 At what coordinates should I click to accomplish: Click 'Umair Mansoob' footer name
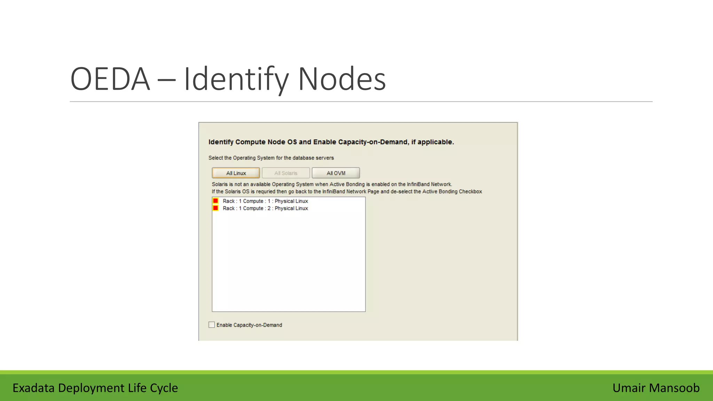click(x=656, y=388)
